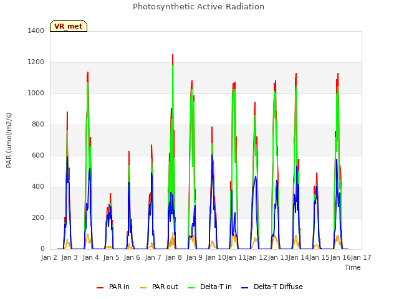The height and width of the screenshot is (299, 399).
Task: Click the red PAR in legend swatch
Action: (100, 288)
